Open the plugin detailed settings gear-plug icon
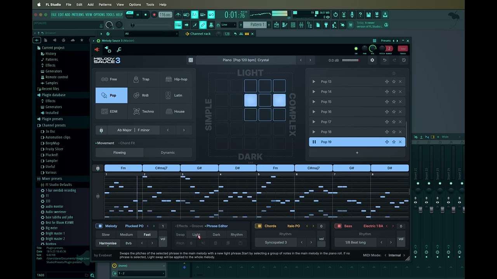 pos(108,49)
